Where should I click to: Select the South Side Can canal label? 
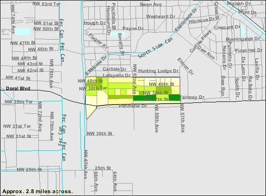point(155,48)
